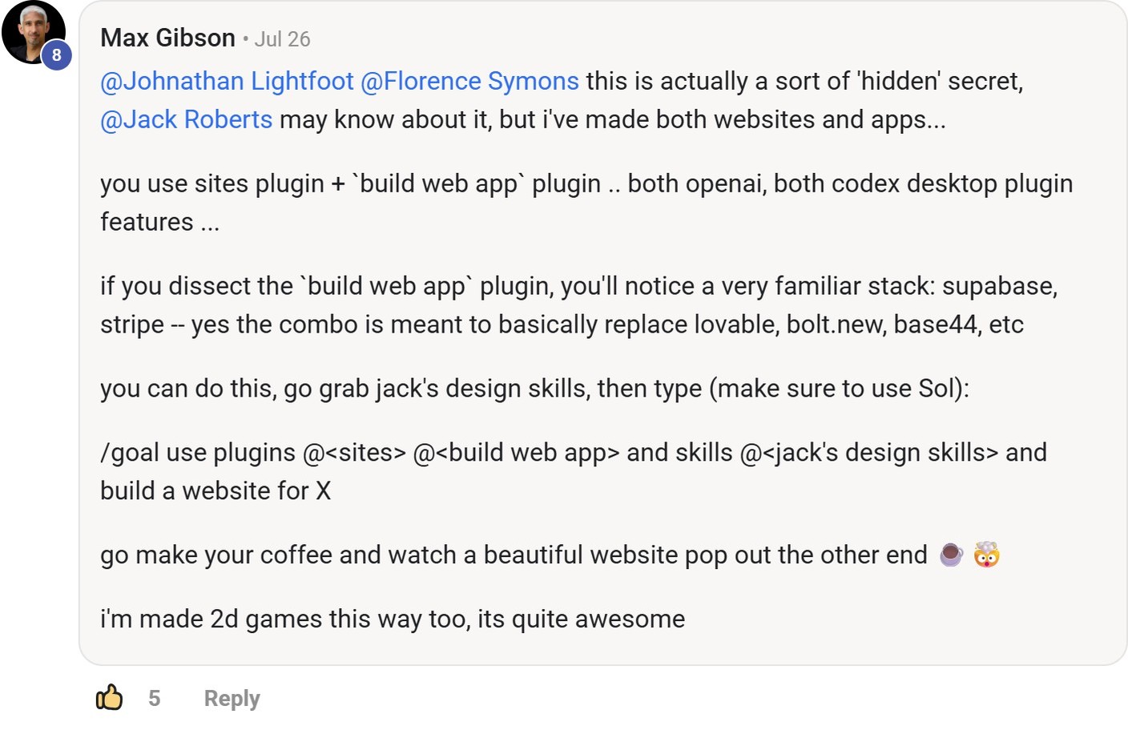Like the comment with thumbs-up icon
The image size is (1128, 730).
pos(110,698)
